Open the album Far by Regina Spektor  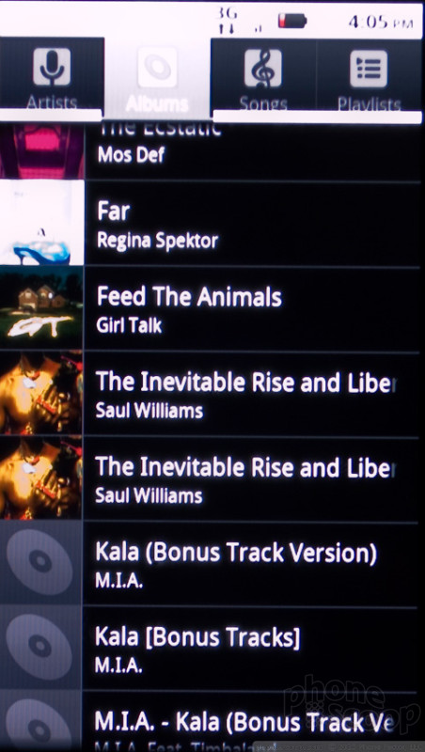[x=211, y=224]
